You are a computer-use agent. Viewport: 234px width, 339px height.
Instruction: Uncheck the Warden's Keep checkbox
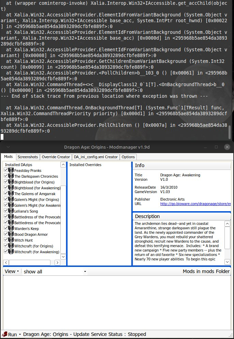6,228
